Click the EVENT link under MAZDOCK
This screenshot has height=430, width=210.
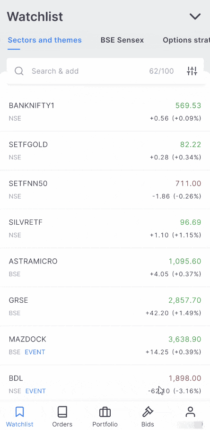pos(35,352)
